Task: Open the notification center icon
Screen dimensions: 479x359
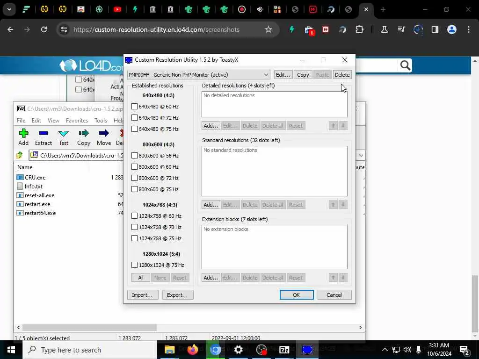Action: (464, 350)
